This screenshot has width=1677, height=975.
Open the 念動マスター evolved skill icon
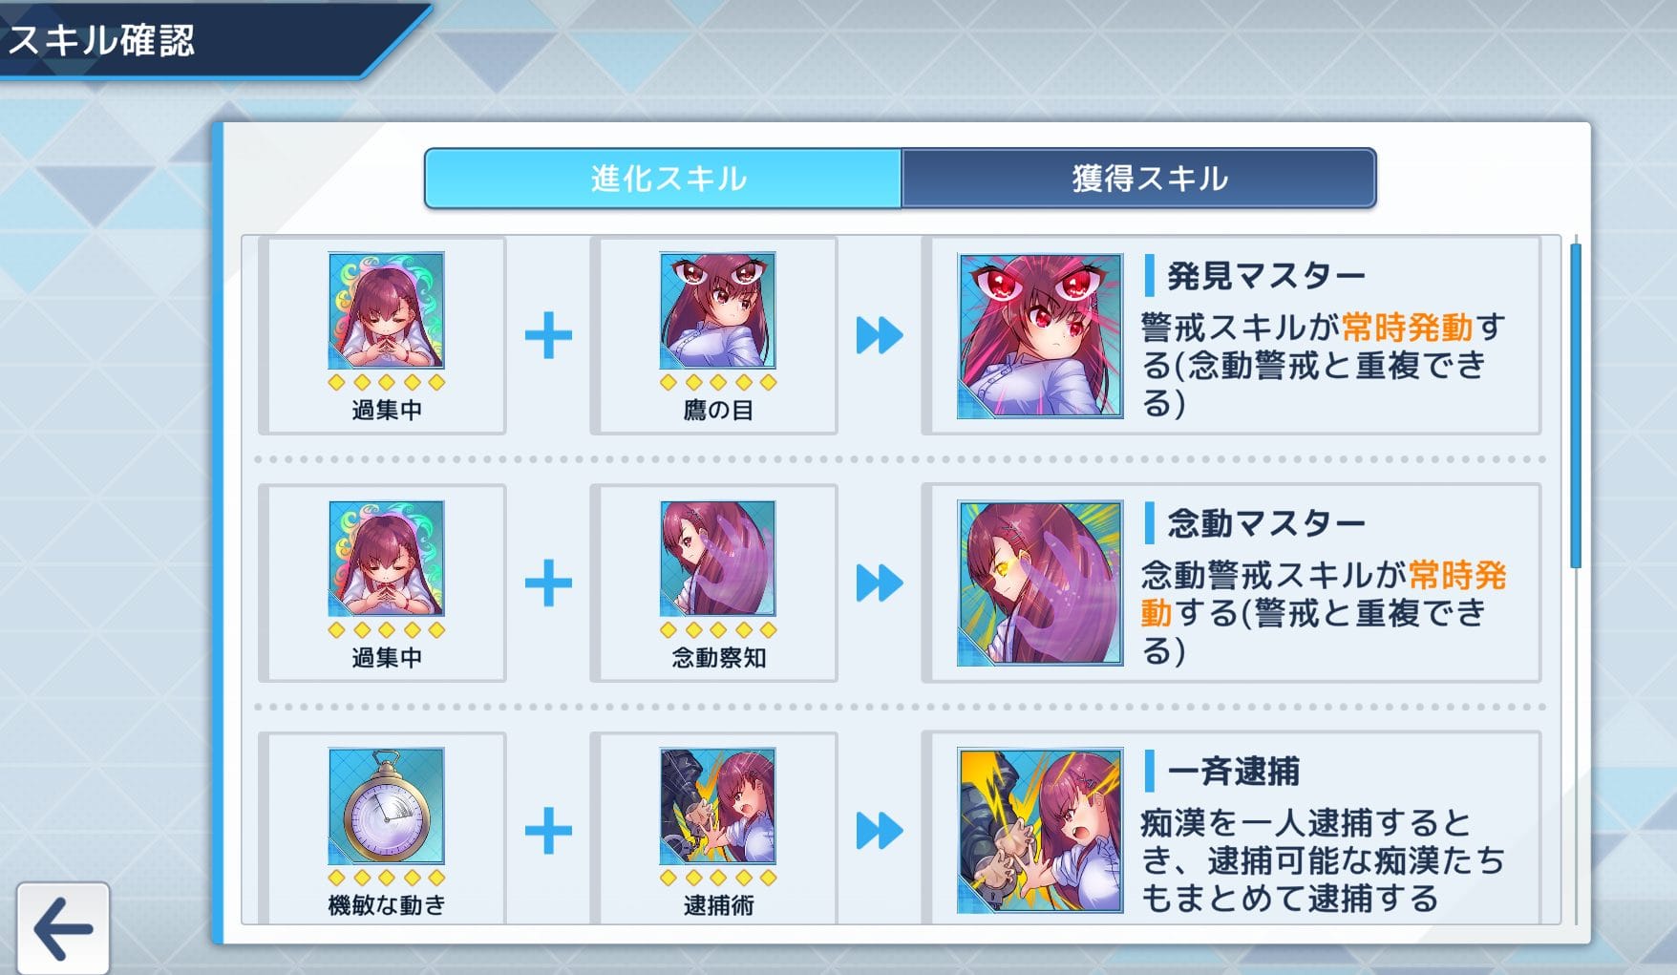tap(1040, 583)
